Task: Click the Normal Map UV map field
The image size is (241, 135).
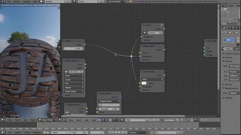Action: click(x=109, y=105)
